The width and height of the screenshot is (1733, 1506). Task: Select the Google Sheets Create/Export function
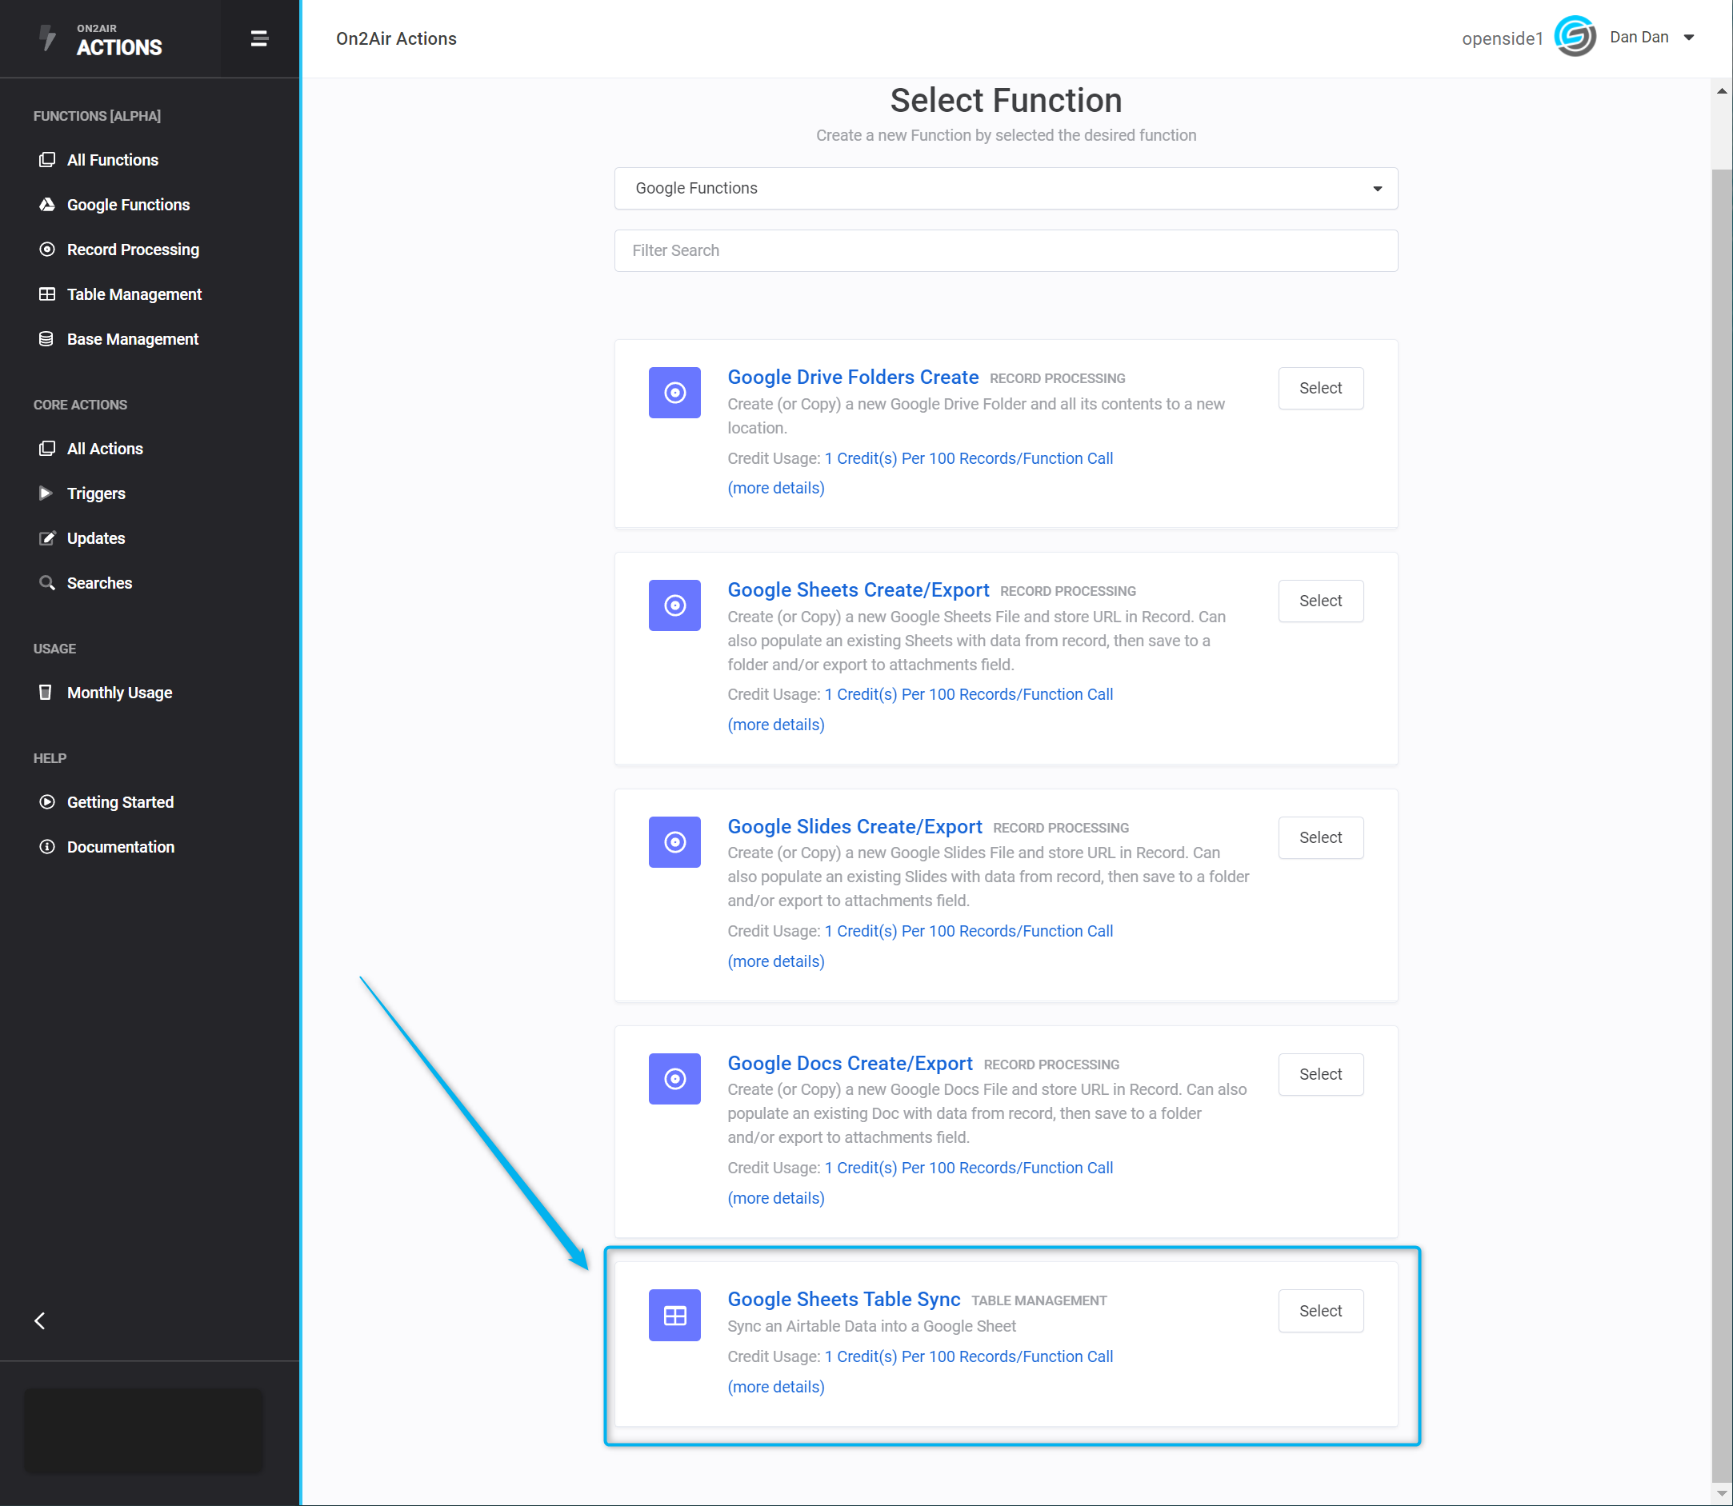pyautogui.click(x=1320, y=601)
